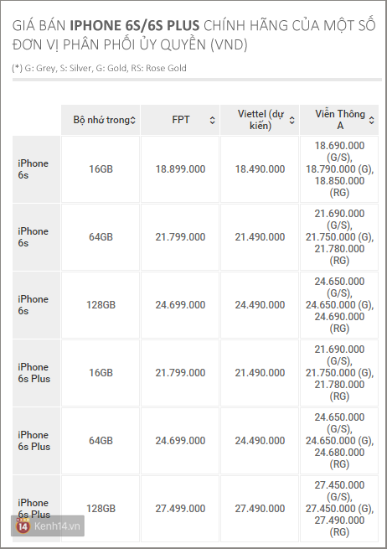Click FPT price 27.499.000 cell

point(180,509)
